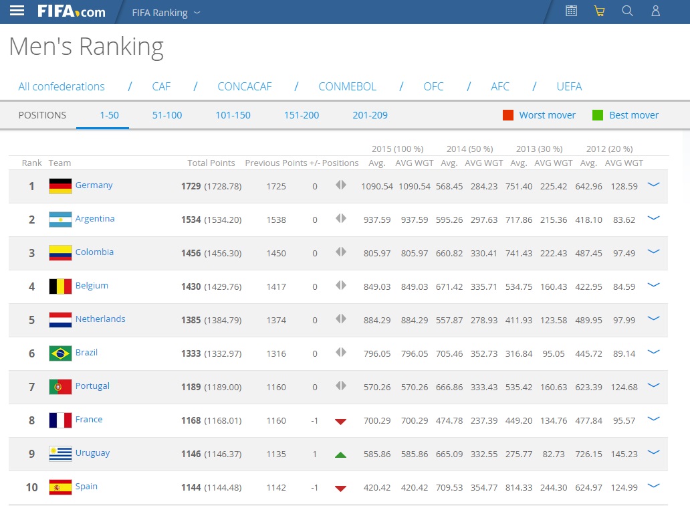Open the yellow shopping cart icon
The image size is (690, 506).
(599, 11)
